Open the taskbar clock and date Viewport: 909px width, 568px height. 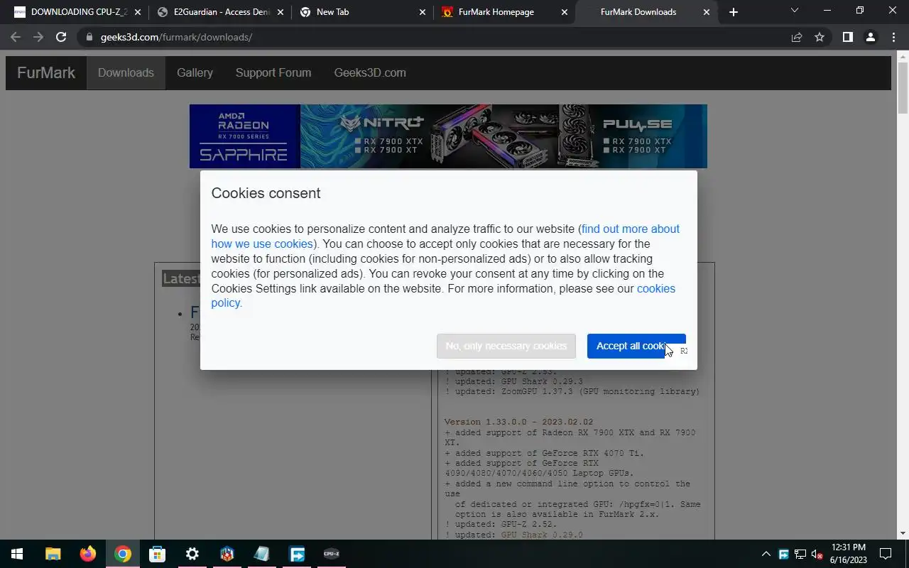pos(849,554)
